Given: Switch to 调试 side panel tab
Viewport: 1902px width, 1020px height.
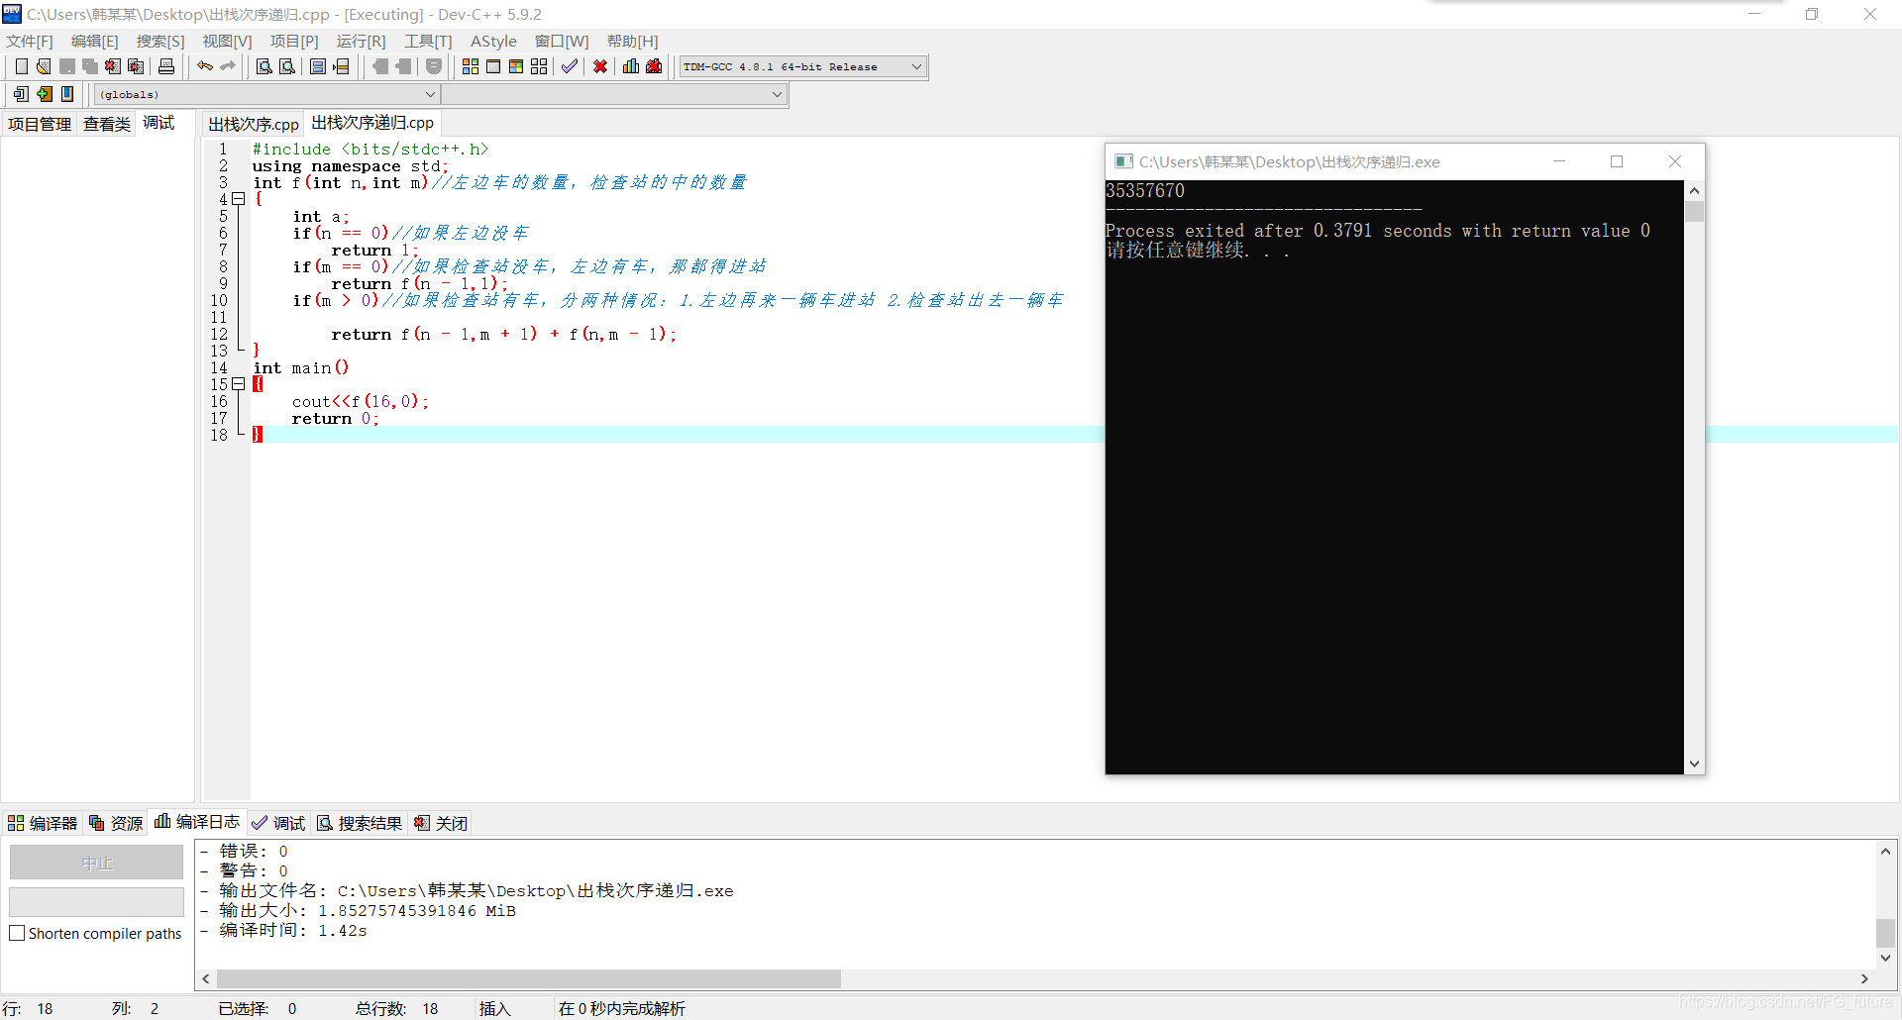Looking at the screenshot, I should 158,123.
